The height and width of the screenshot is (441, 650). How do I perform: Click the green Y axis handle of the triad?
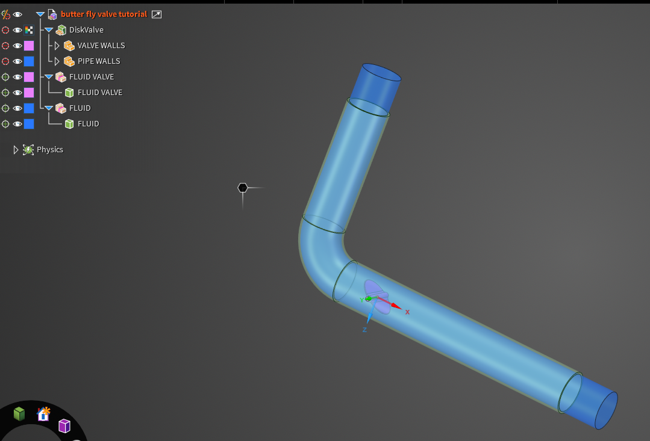coord(368,298)
